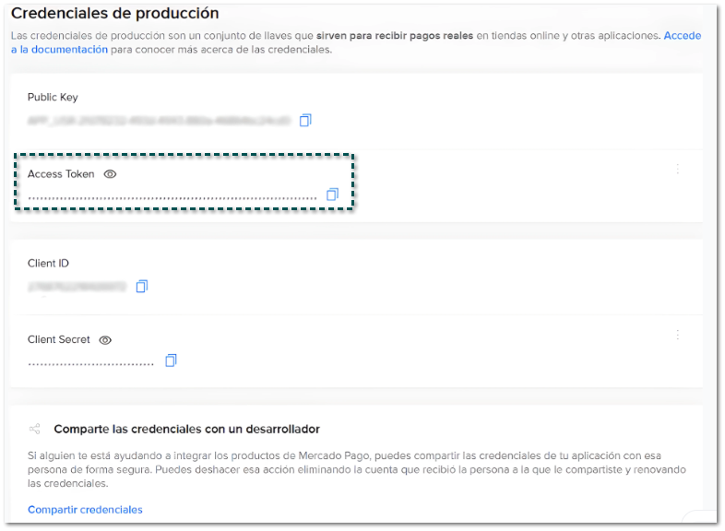Click the masked Access Token value
This screenshot has width=725, height=531.
pyautogui.click(x=172, y=197)
